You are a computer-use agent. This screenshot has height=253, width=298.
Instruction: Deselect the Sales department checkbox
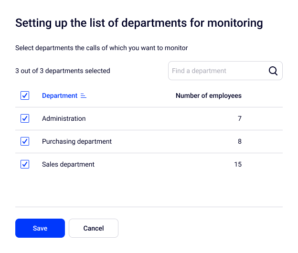25,164
